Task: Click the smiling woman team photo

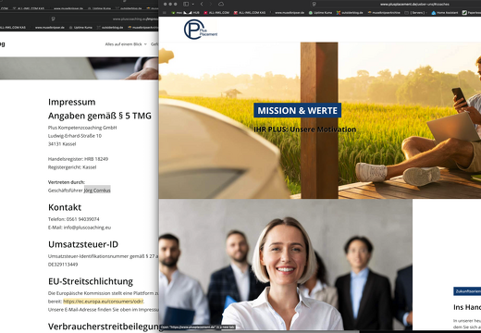Action: (286, 265)
